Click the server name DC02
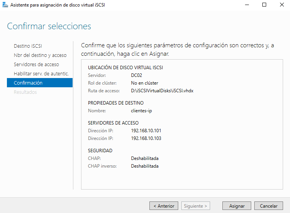Screen dimensions: 290x213 [136, 75]
